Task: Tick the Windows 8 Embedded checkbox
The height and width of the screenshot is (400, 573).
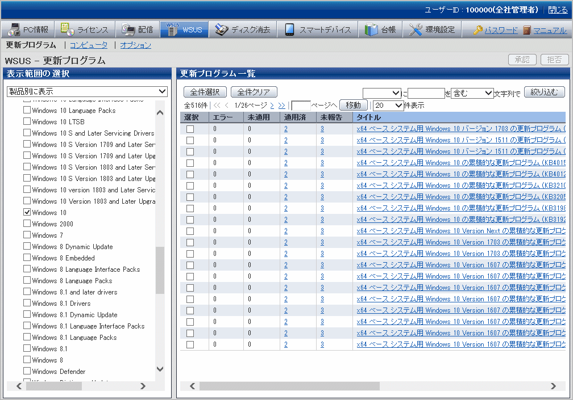Action: [27, 258]
